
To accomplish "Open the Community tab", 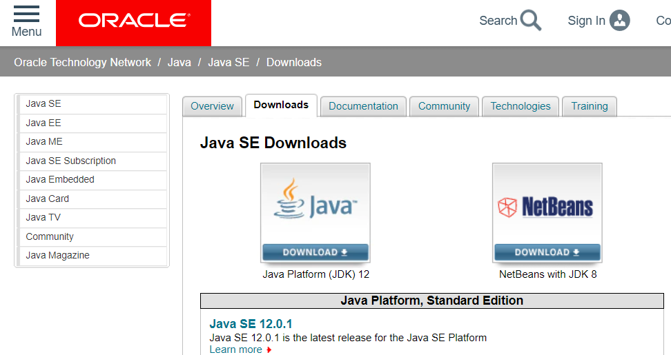I will [444, 106].
